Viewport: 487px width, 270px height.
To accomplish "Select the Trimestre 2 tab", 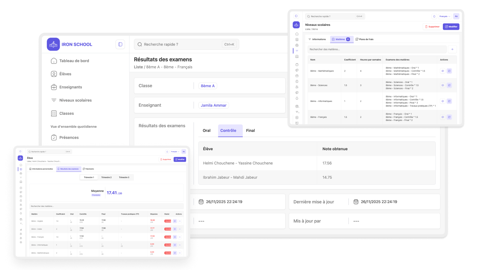I will coord(106,178).
